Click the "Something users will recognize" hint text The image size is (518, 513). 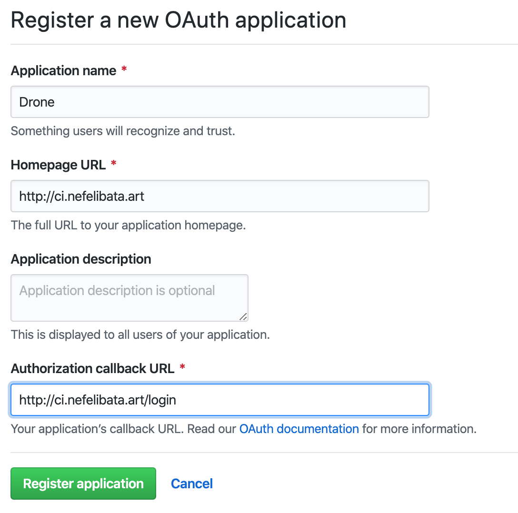tap(123, 131)
